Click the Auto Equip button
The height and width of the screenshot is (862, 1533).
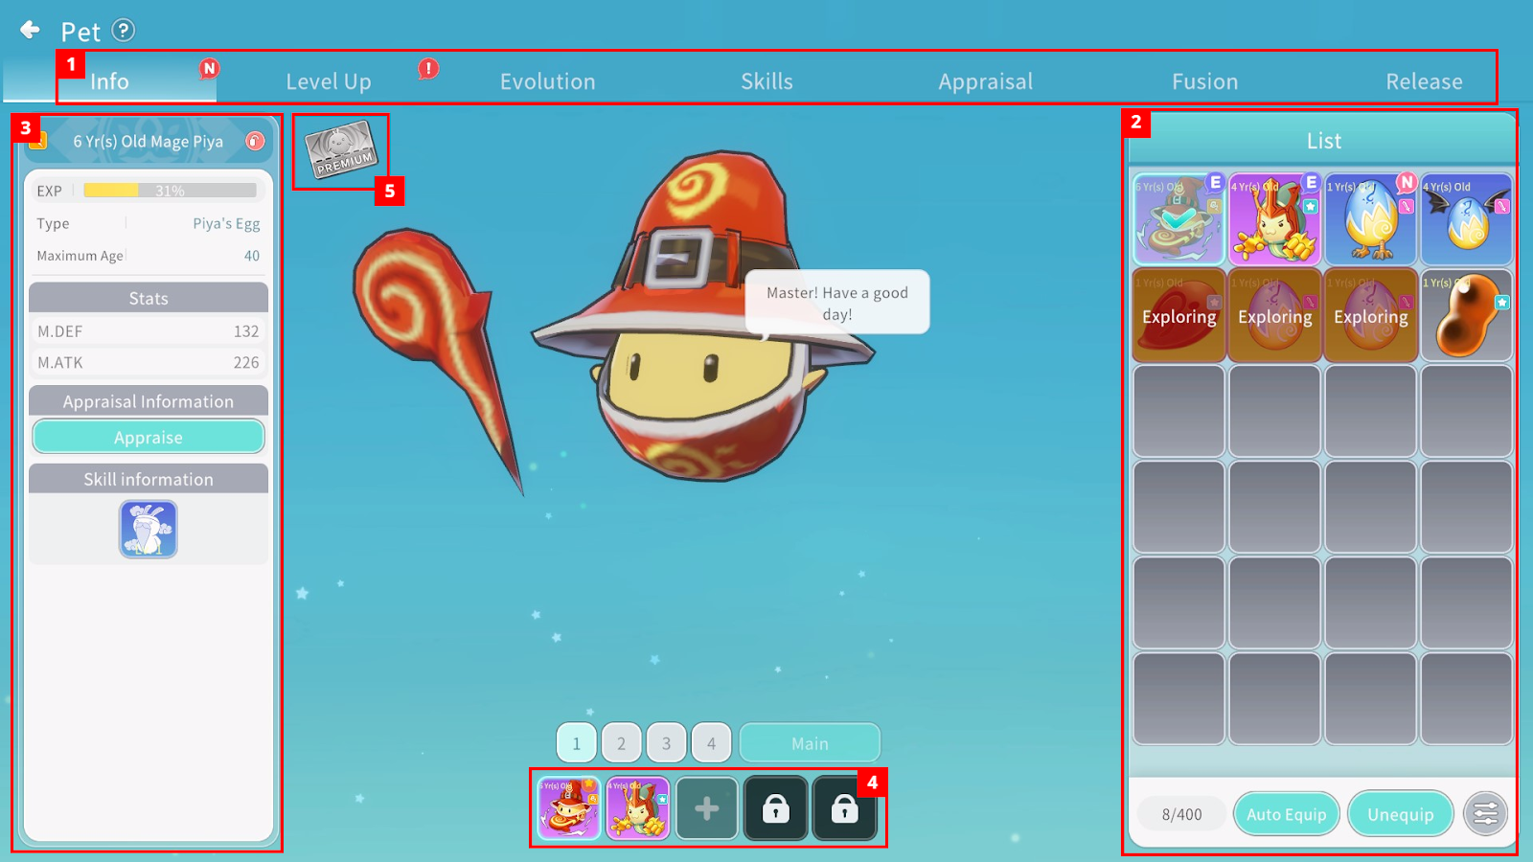point(1286,814)
